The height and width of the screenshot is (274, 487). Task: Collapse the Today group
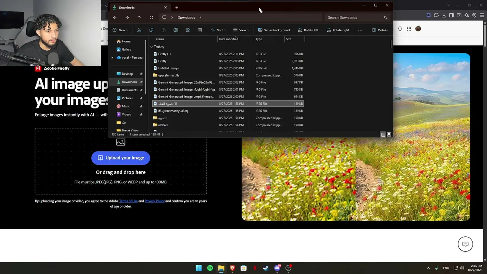coord(151,47)
